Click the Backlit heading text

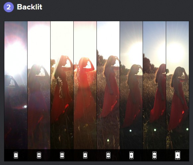(x=30, y=7)
